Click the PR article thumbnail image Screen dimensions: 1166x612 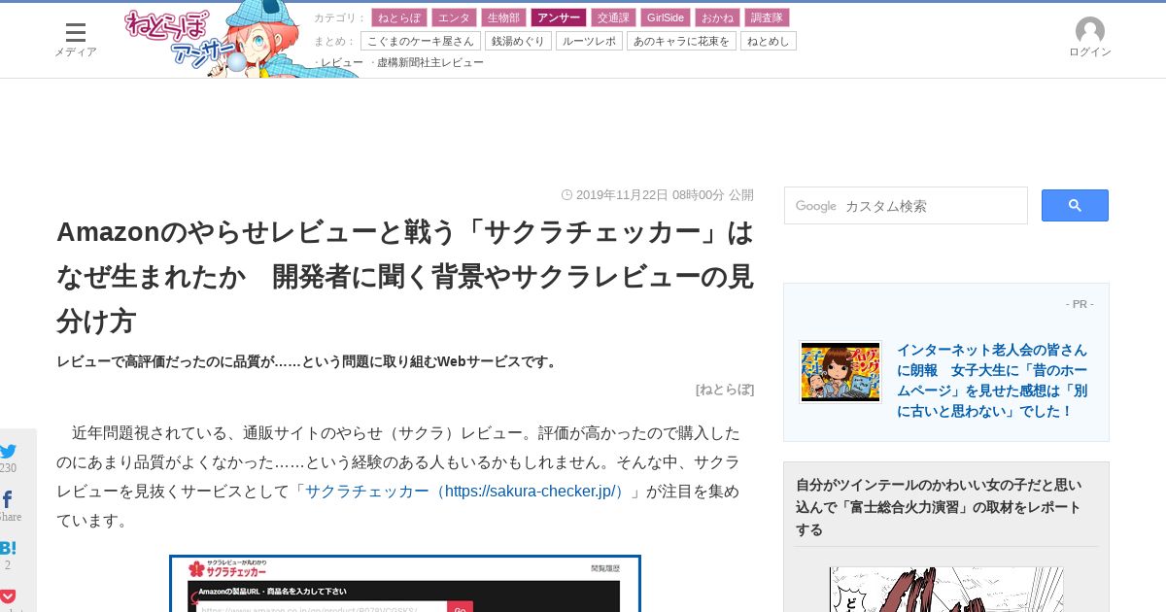[x=840, y=371]
